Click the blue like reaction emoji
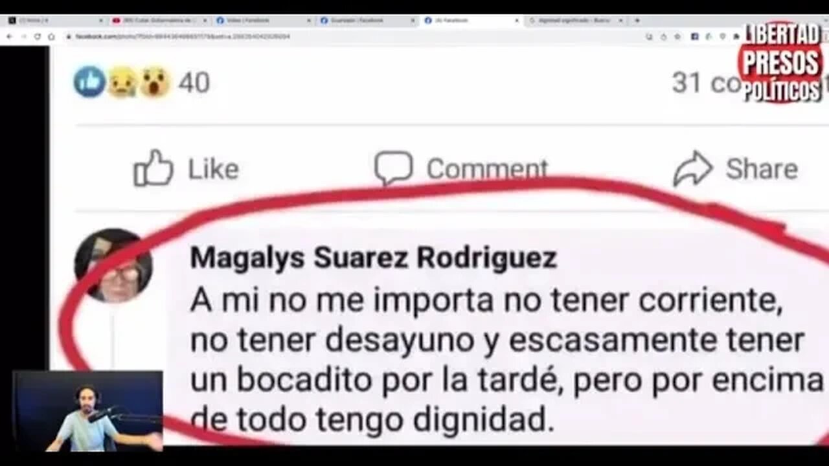Image resolution: width=829 pixels, height=466 pixels. pos(89,82)
